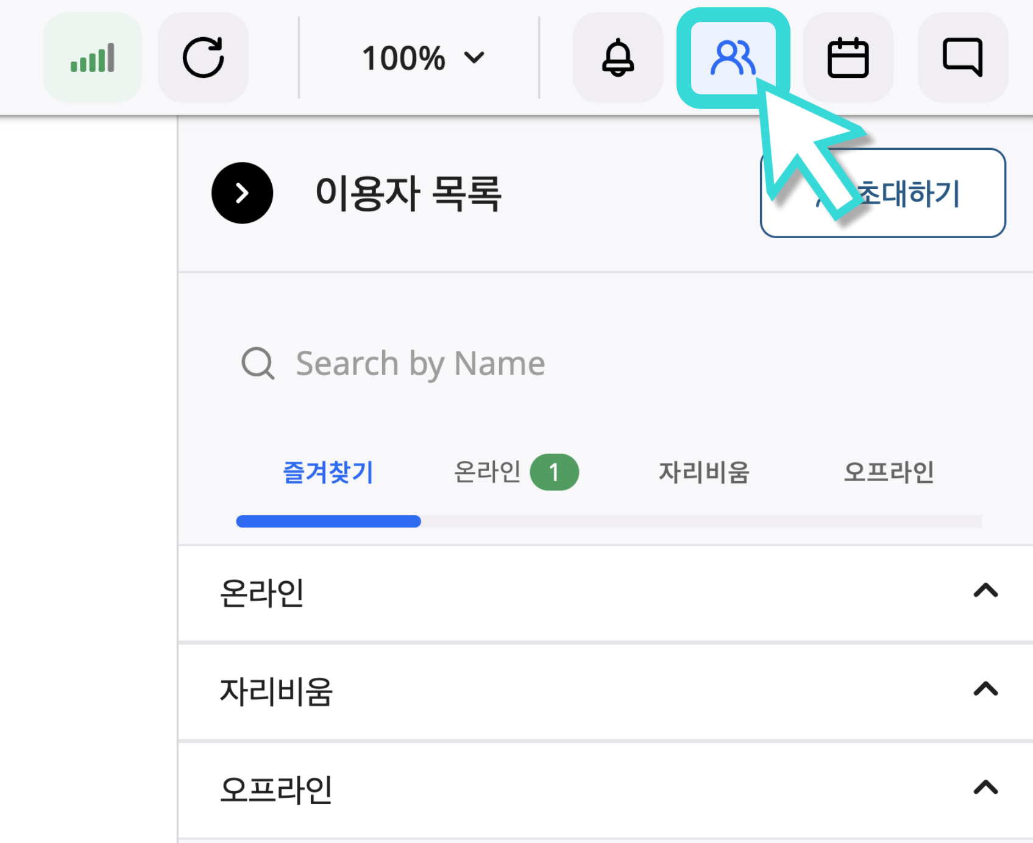
Task: Collapse the 오프라인 section chevron
Action: click(985, 788)
